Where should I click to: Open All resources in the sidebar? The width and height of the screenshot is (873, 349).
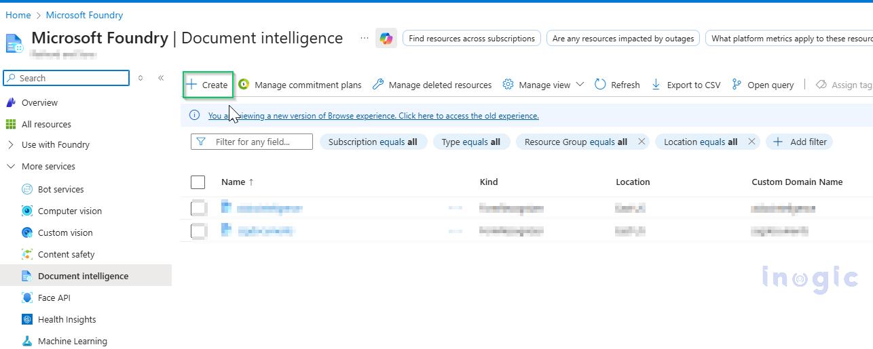pyautogui.click(x=46, y=125)
